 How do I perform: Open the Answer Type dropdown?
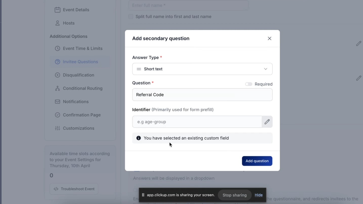pyautogui.click(x=202, y=69)
